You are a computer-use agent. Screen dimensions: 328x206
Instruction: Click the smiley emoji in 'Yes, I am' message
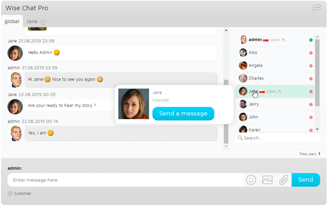click(50, 133)
